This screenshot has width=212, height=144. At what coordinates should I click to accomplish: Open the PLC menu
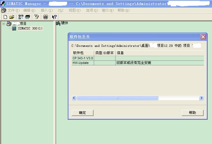click(x=61, y=10)
